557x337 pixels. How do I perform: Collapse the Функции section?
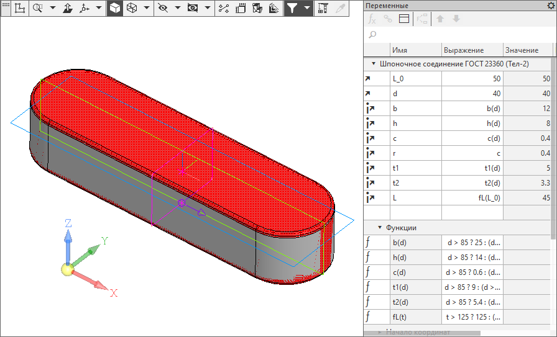[x=379, y=228]
